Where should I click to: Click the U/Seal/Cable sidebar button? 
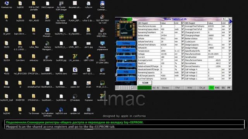(x=126, y=64)
